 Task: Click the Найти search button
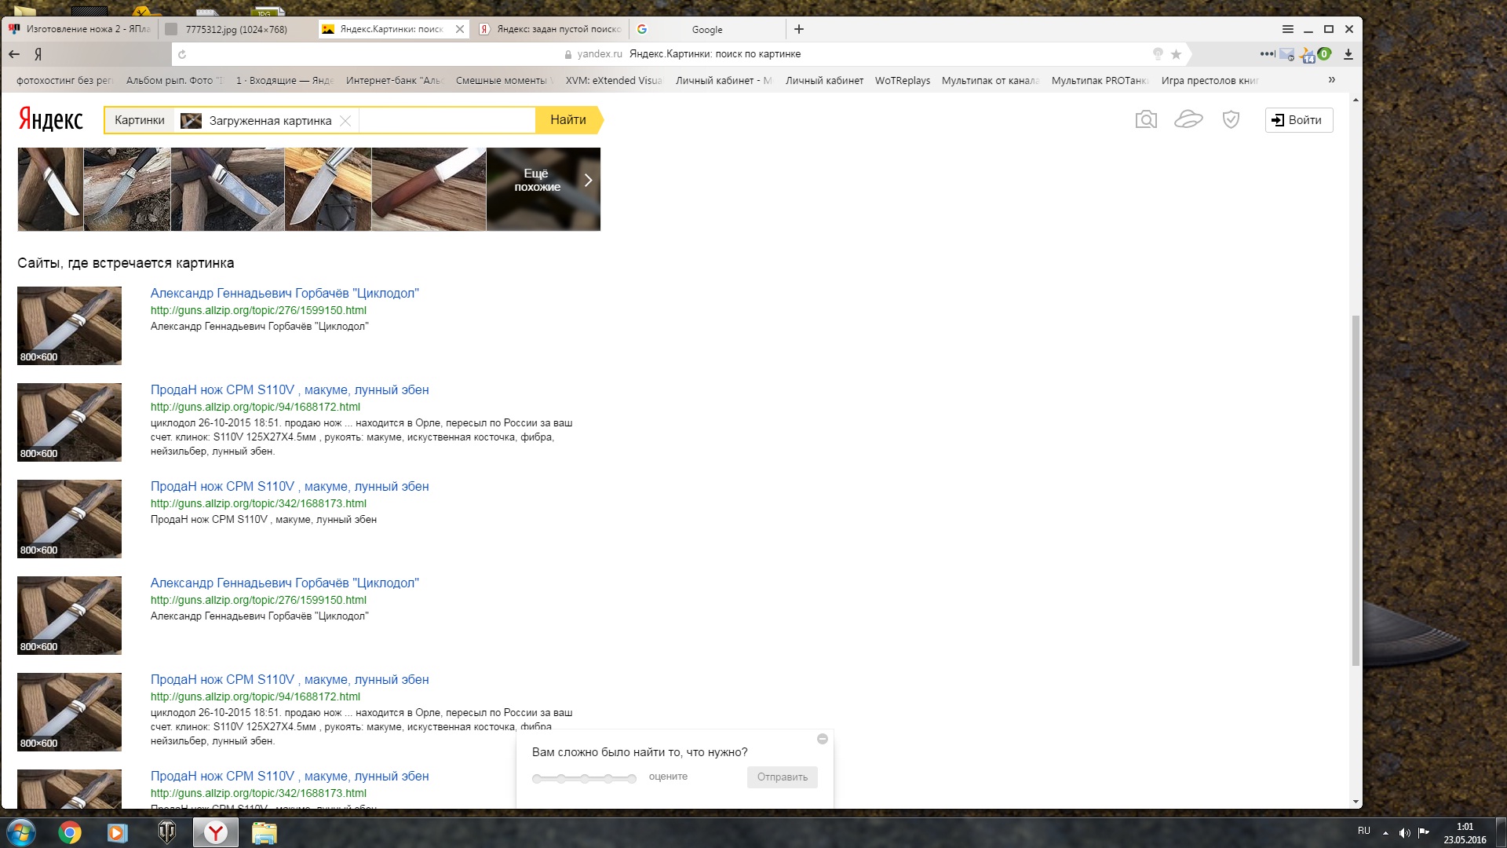pyautogui.click(x=568, y=120)
